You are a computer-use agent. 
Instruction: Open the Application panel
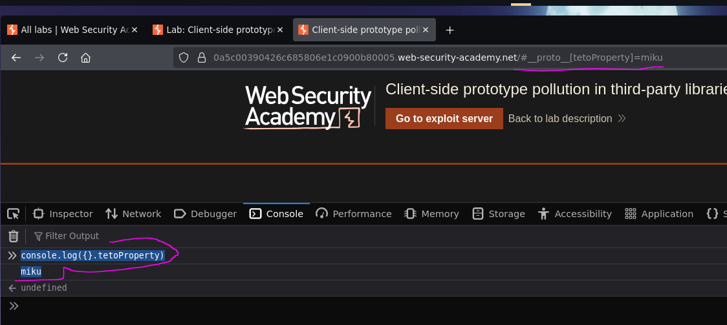pos(659,214)
